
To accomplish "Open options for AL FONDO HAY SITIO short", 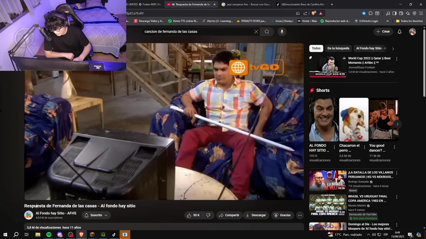I will click(x=334, y=147).
